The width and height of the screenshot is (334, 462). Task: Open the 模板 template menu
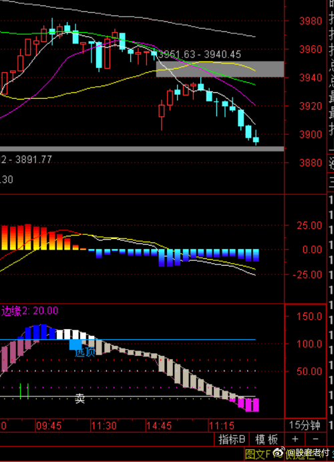click(x=267, y=439)
